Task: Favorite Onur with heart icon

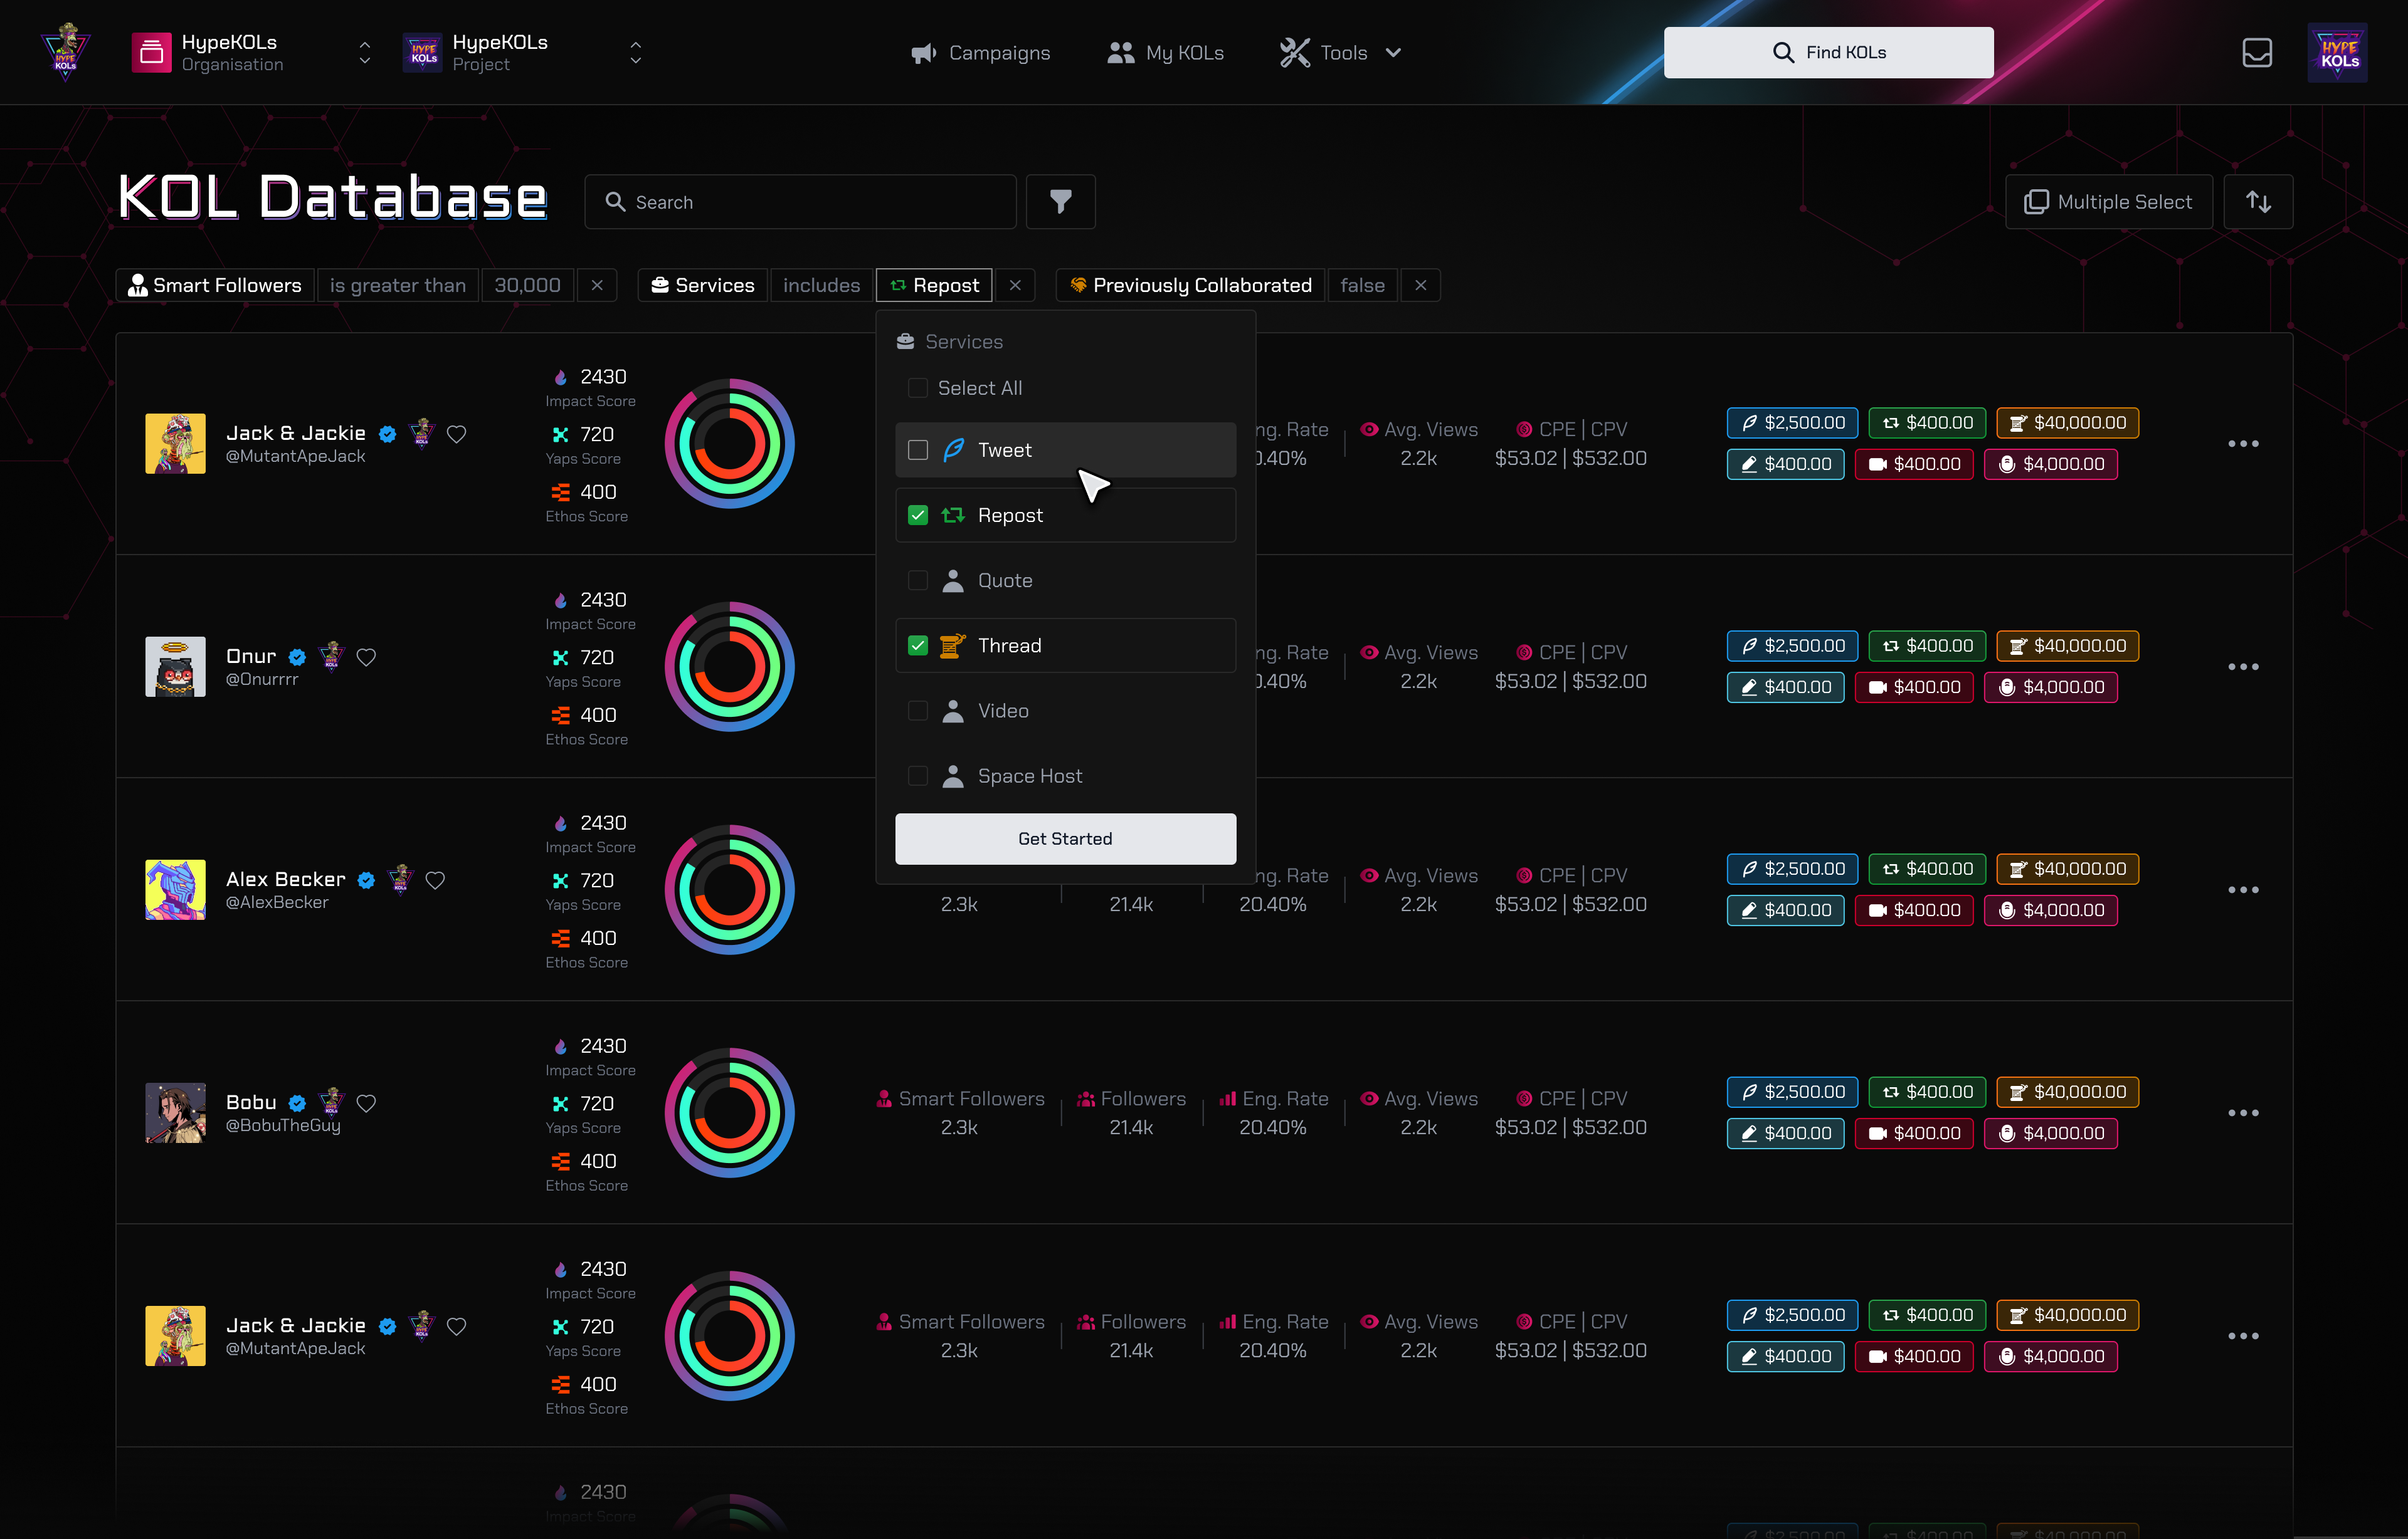Action: click(366, 657)
